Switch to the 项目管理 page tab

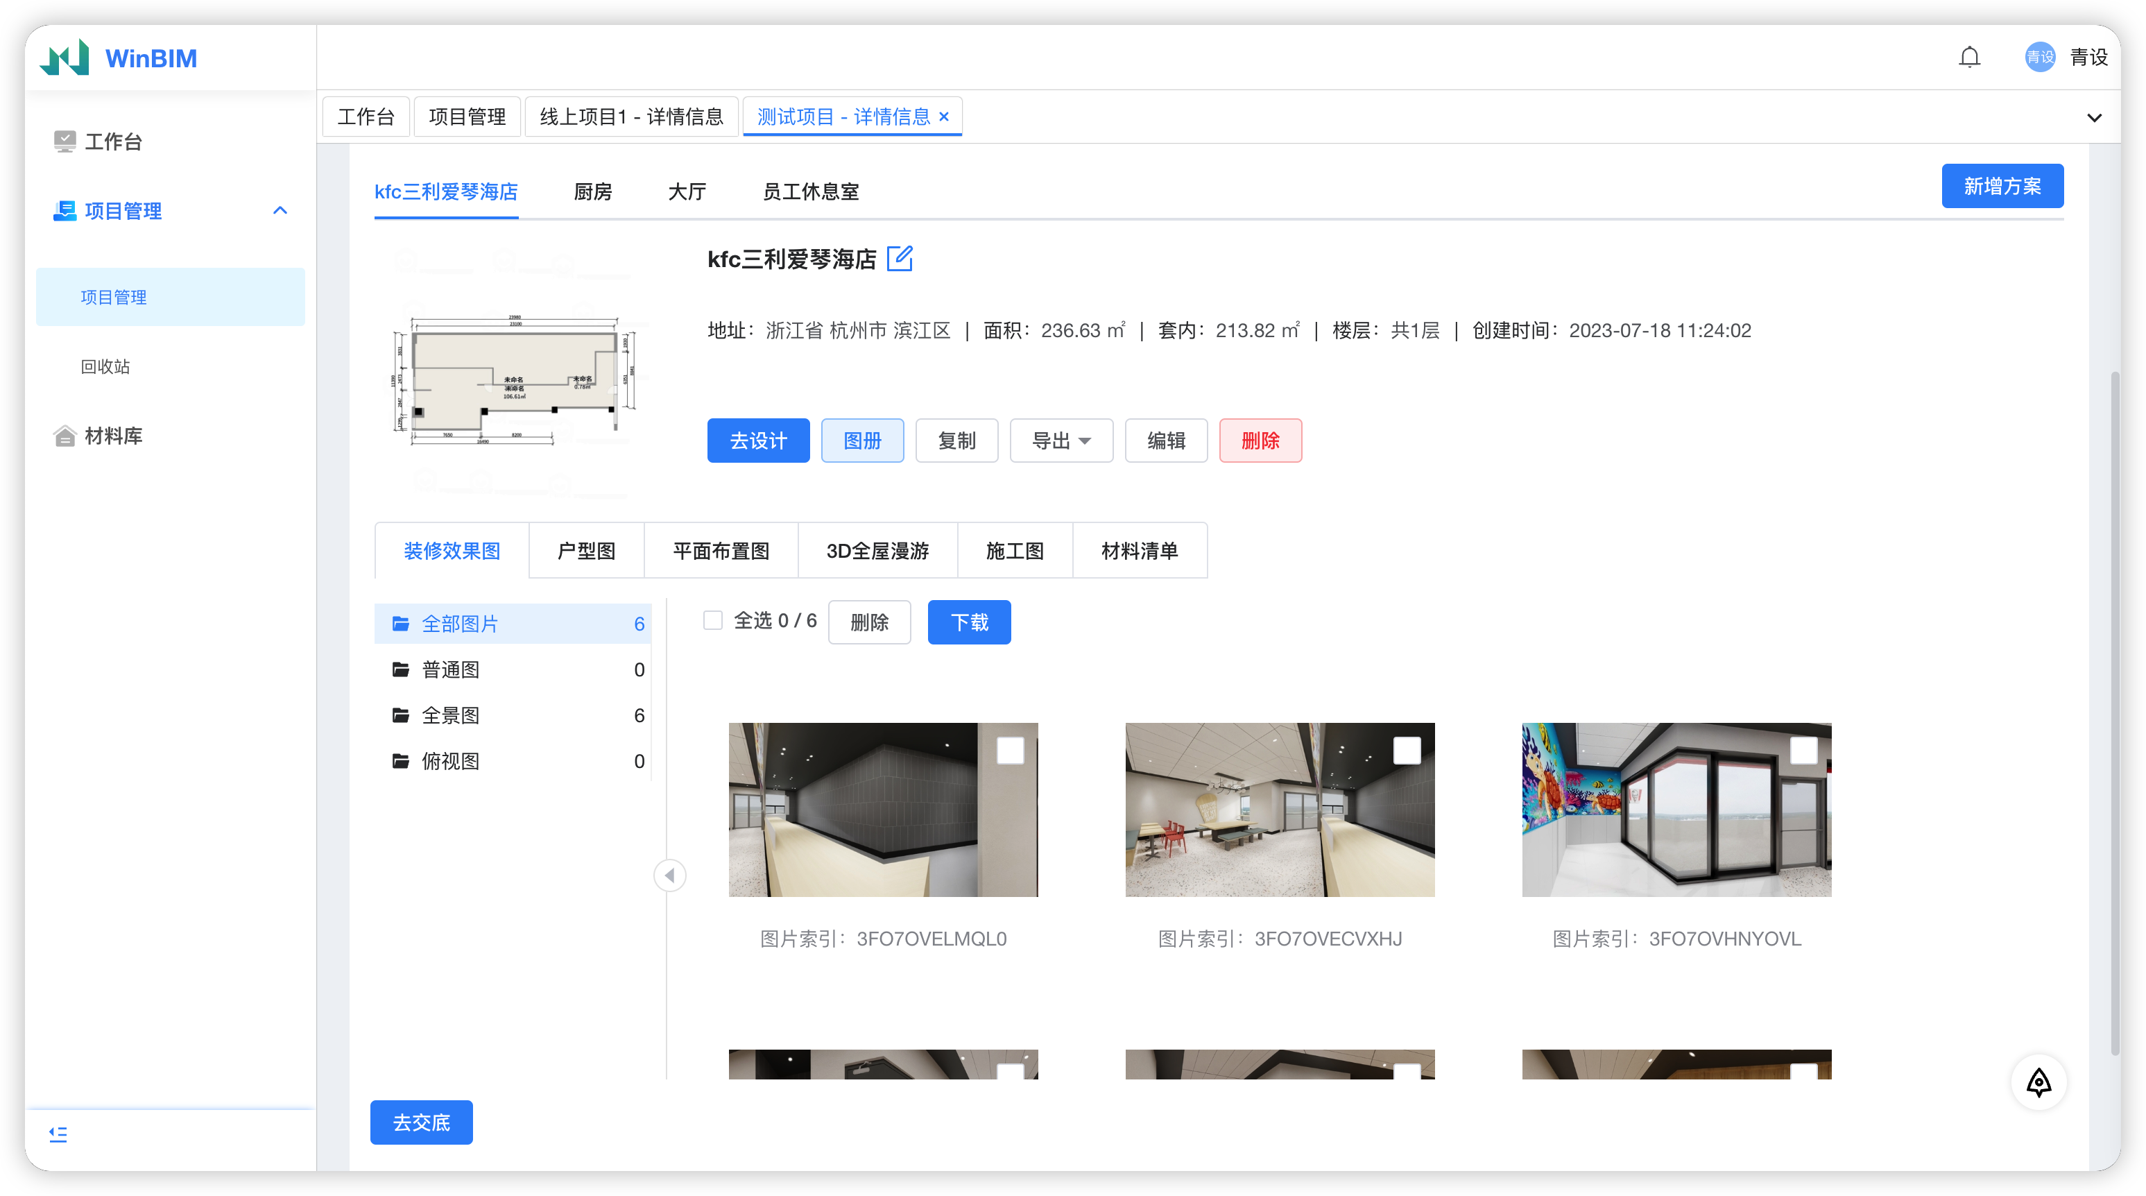(x=467, y=116)
